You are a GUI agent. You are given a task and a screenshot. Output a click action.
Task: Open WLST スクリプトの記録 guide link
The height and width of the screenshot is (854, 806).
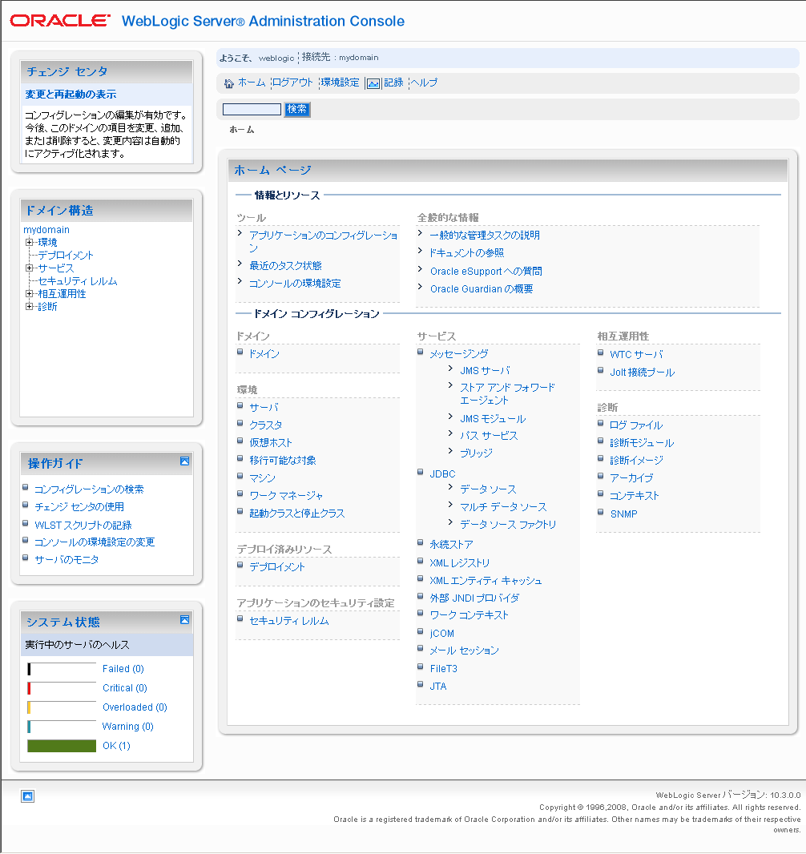pyautogui.click(x=83, y=526)
